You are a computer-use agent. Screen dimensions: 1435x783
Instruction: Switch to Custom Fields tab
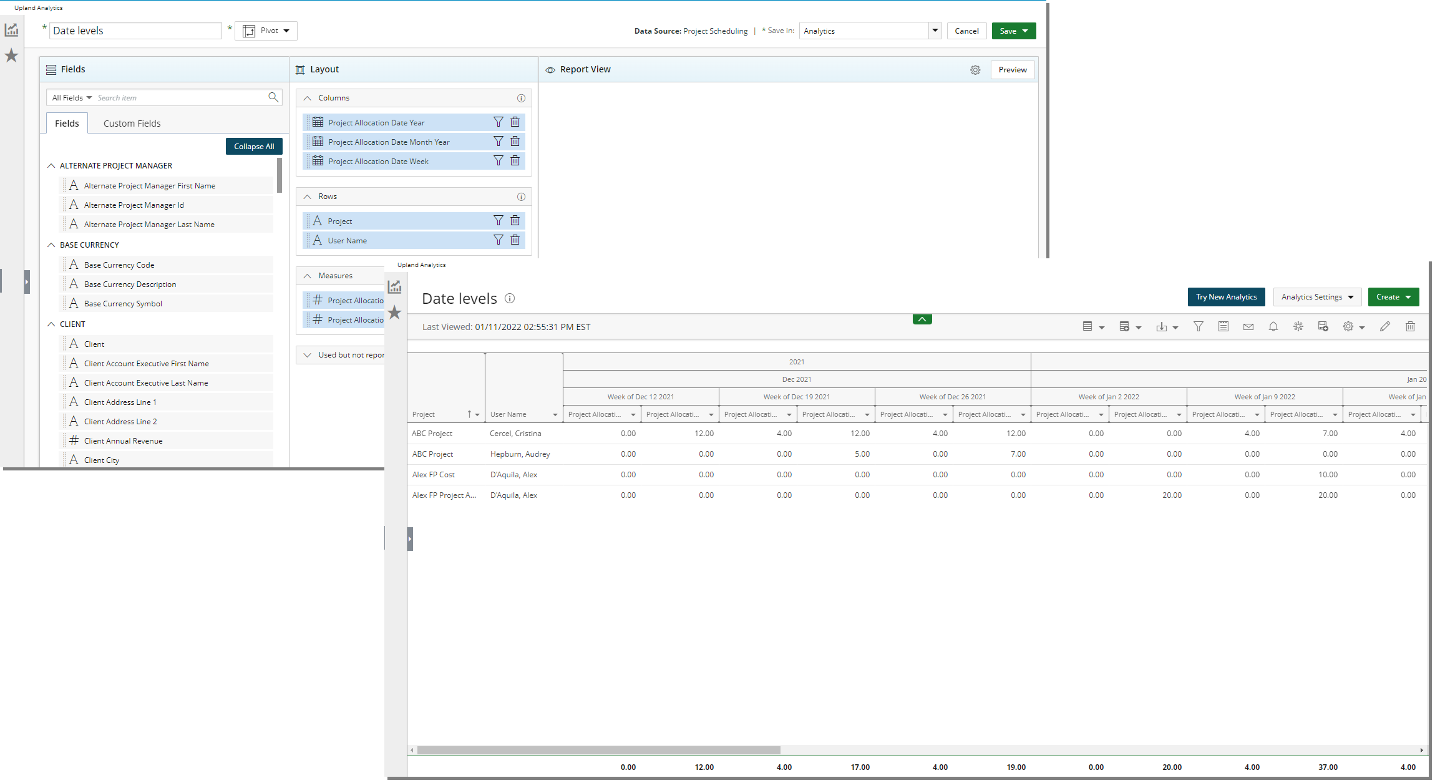click(132, 124)
